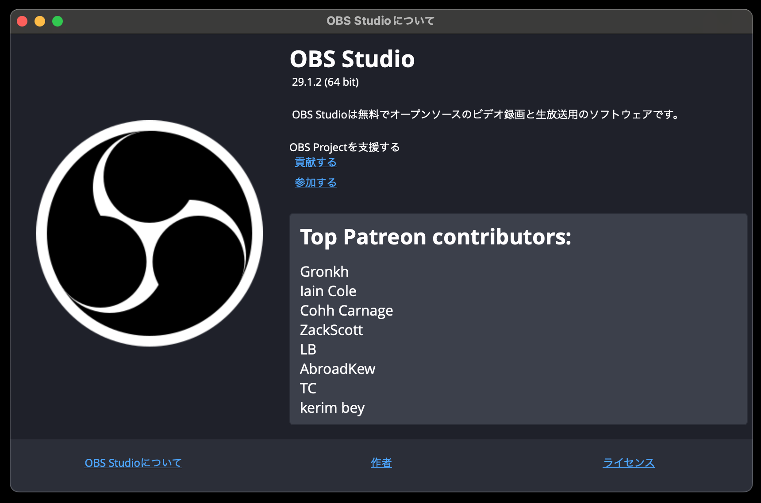Screen dimensions: 761x503
Task: Open the 参加する get involved link
Action: point(315,182)
